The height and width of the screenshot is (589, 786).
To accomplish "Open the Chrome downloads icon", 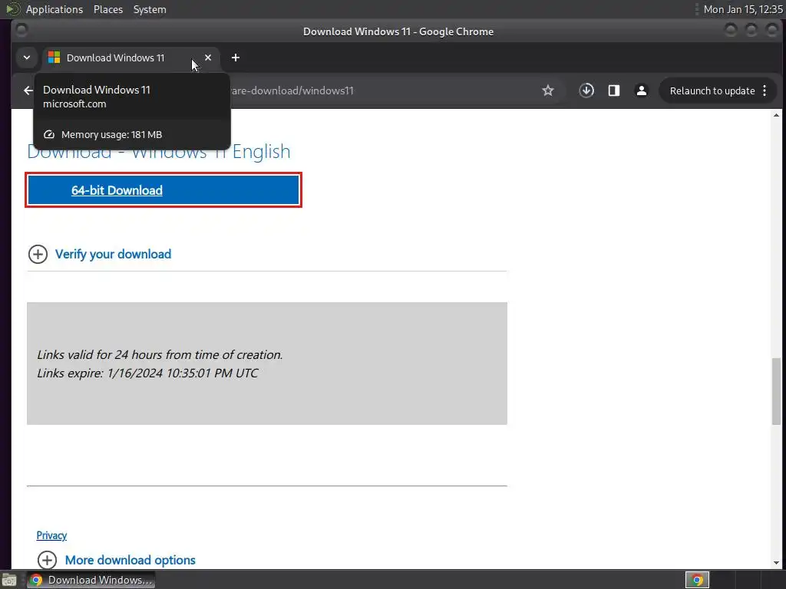I will pyautogui.click(x=586, y=90).
